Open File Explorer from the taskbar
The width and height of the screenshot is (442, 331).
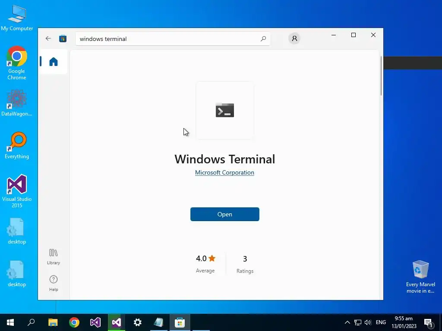pyautogui.click(x=53, y=322)
